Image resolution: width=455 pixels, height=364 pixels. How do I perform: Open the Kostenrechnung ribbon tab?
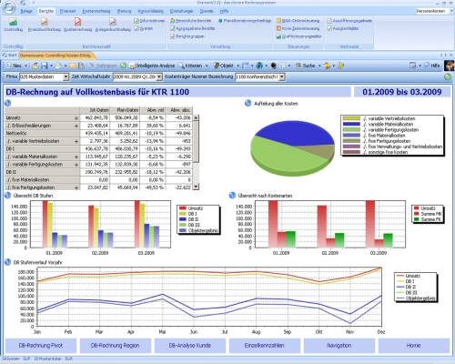pos(96,11)
